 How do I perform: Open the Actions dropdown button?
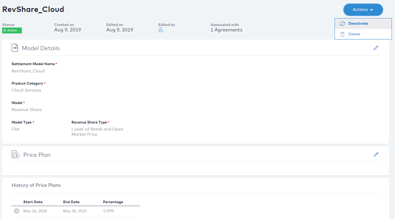363,10
